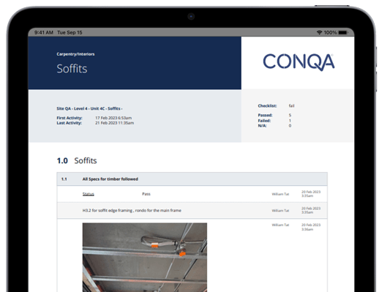Click the 'Tue Sep 15' date
382x292 pixels.
point(70,32)
